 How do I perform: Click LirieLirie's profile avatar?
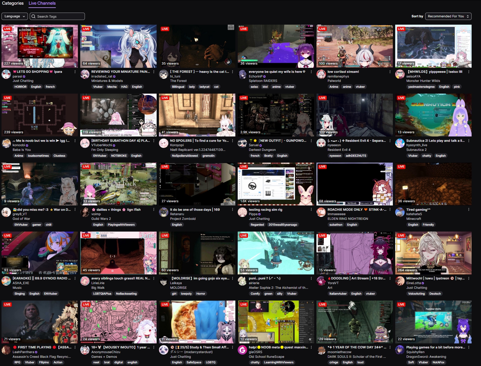[x=85, y=281]
